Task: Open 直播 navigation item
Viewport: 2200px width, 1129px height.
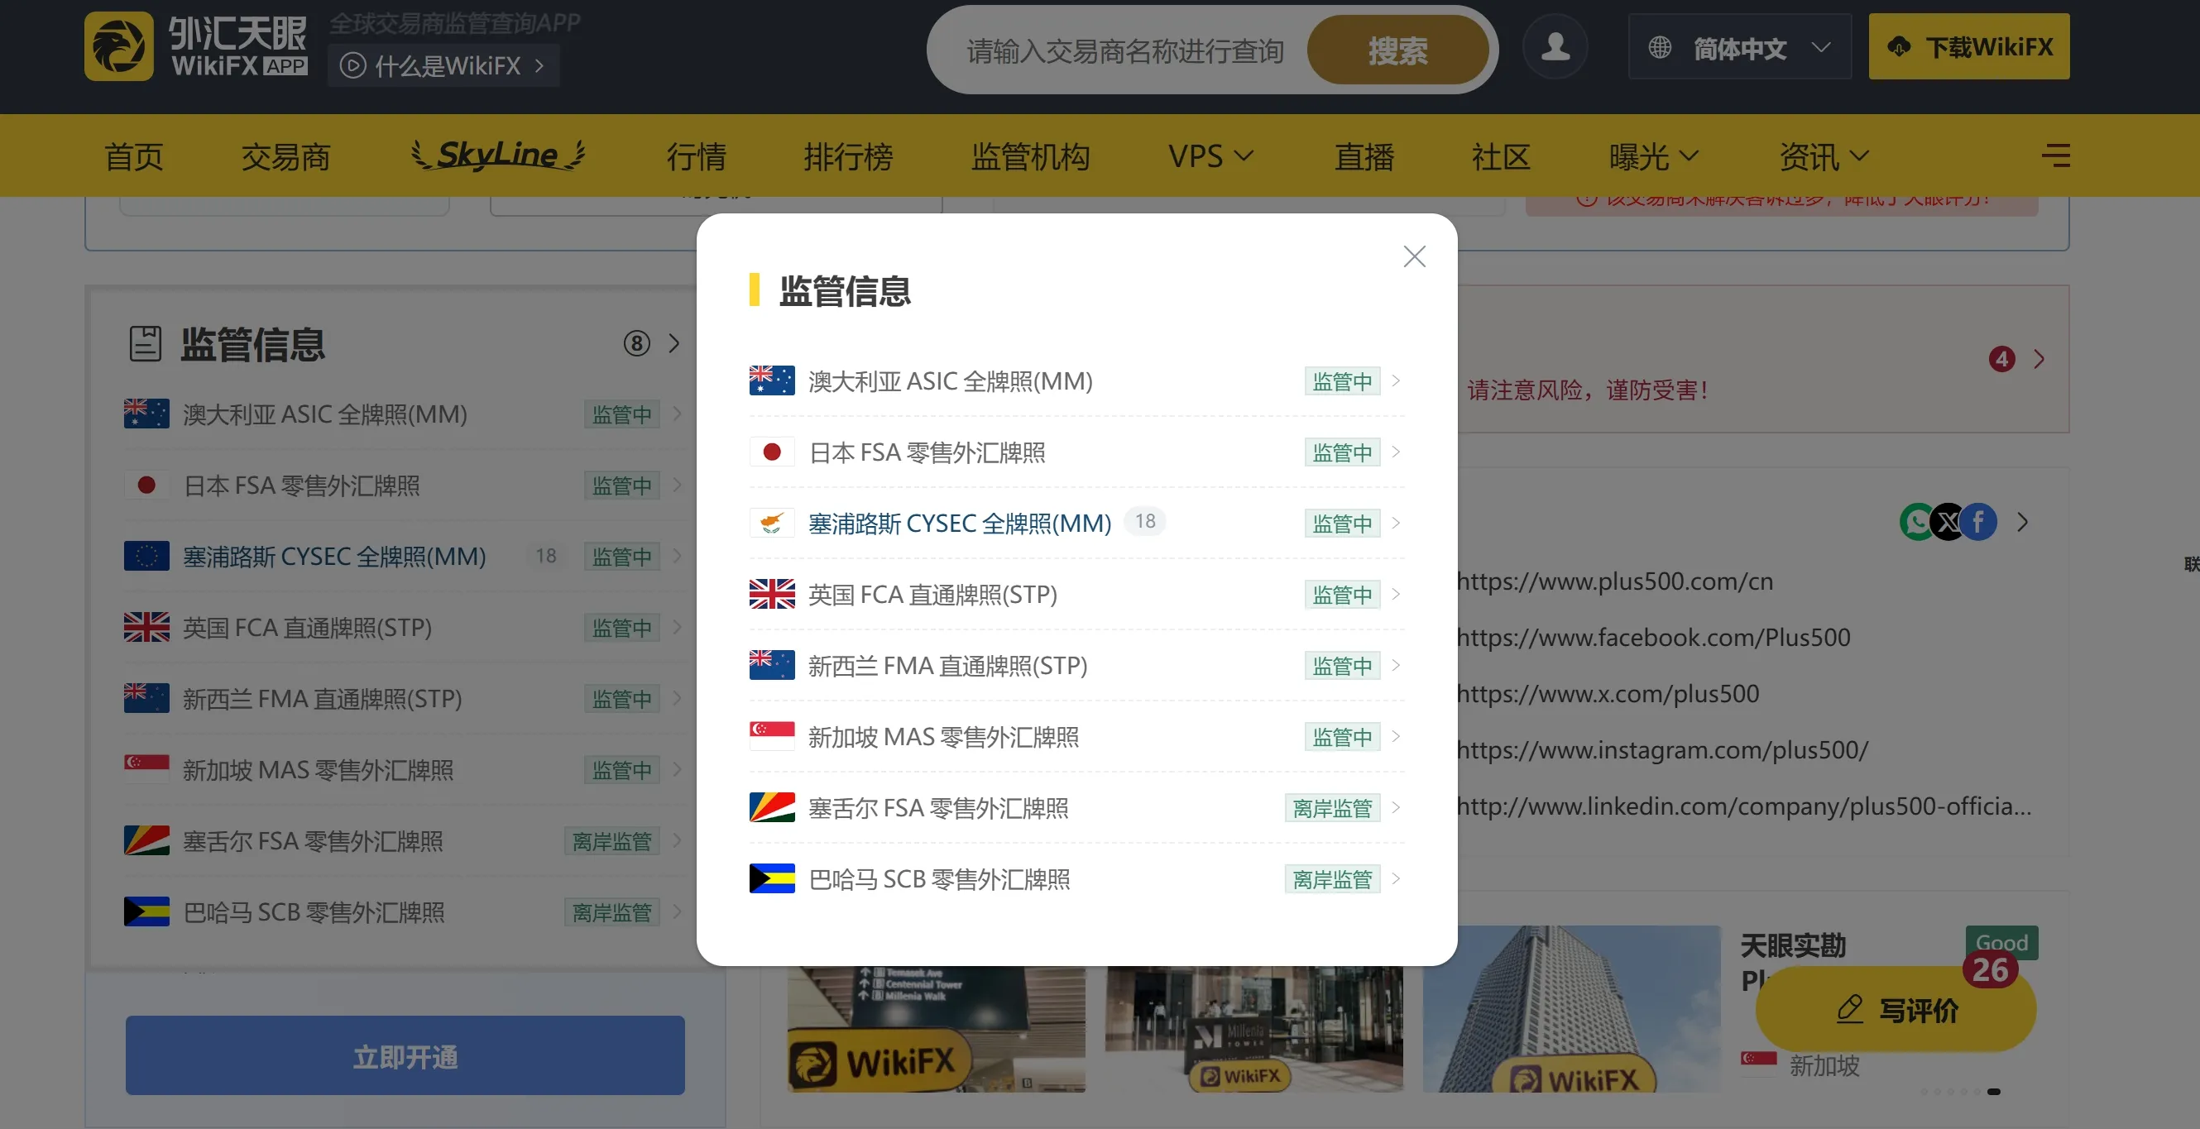Action: coord(1364,156)
